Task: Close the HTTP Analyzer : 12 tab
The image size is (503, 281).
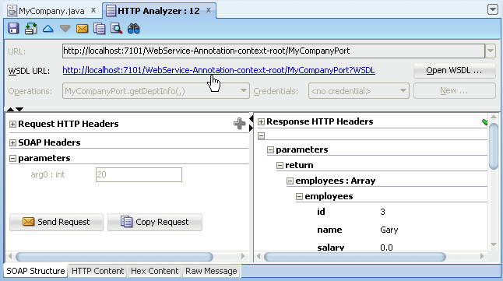Action: pos(209,10)
